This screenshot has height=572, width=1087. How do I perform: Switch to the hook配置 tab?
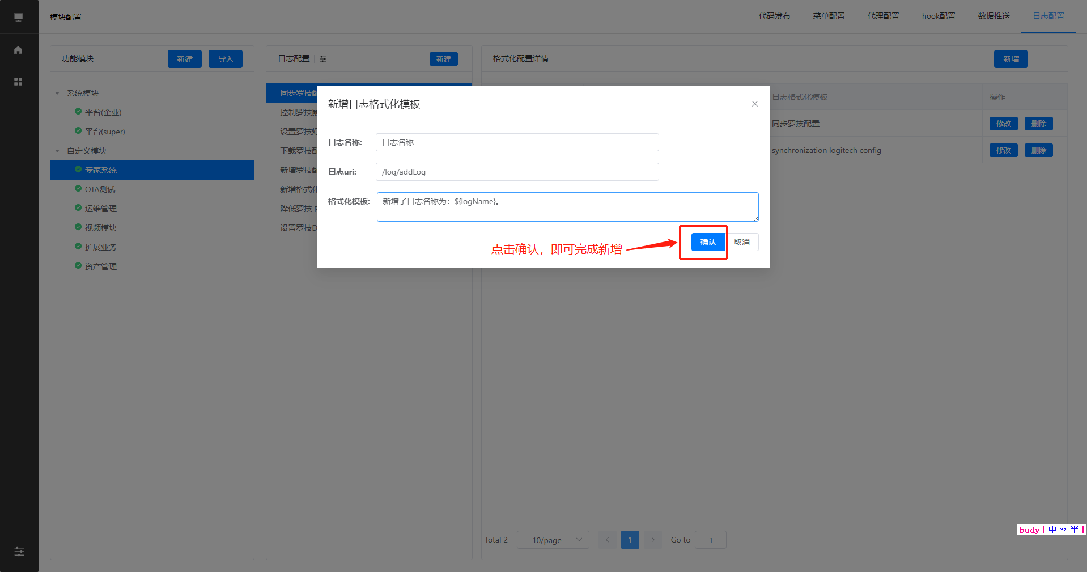(x=939, y=16)
